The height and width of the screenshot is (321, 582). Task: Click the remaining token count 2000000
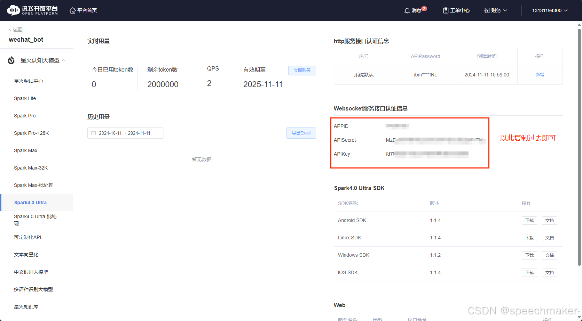coord(163,84)
